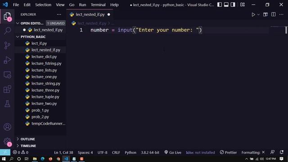Click the remote window status bar button
Screen dimensions: 288x162
click(x=5, y=153)
